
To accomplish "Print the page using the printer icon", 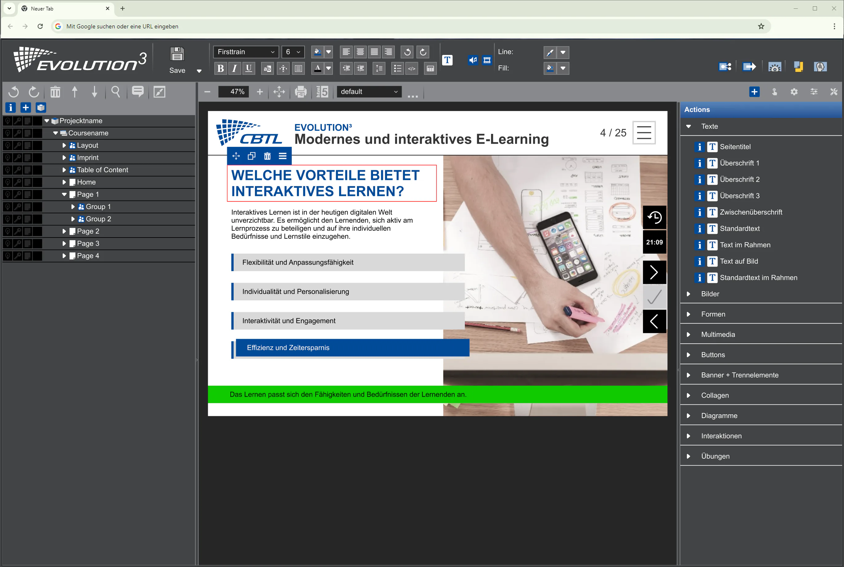I will pos(301,92).
